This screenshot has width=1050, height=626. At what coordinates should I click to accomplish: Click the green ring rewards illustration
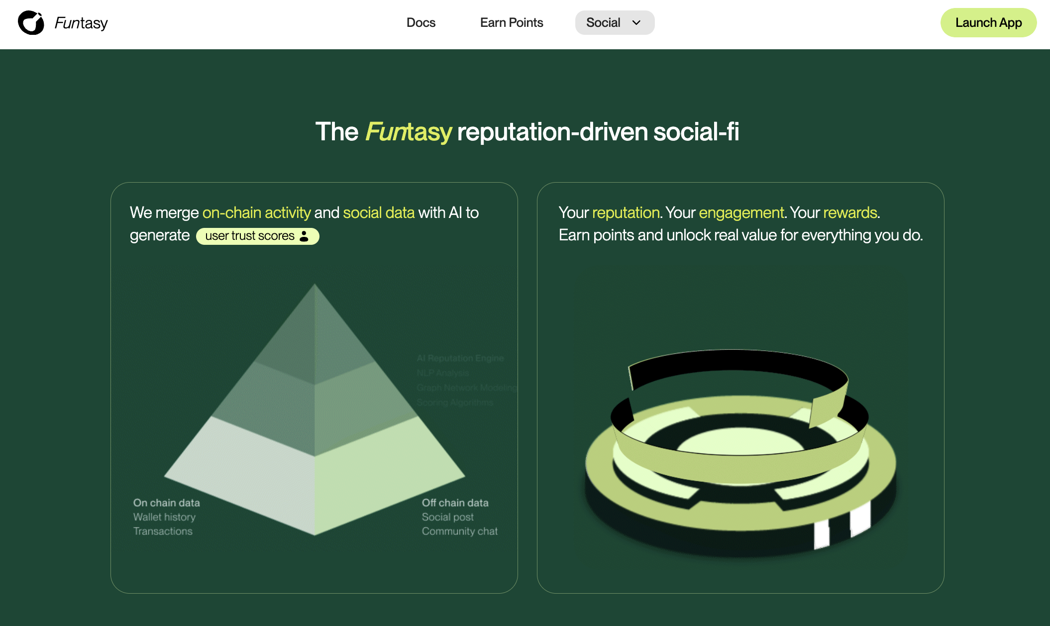coord(740,453)
